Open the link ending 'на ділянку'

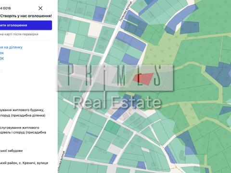(x=11, y=47)
